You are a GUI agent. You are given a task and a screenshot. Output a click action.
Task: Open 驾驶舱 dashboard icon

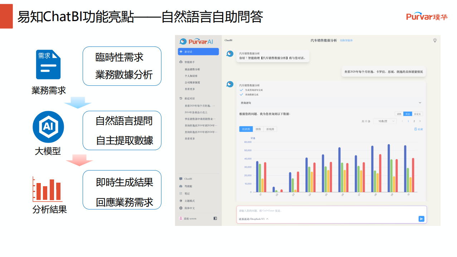coord(181,186)
